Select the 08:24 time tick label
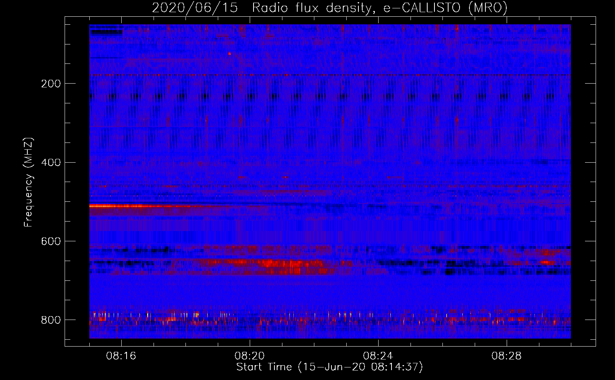This screenshot has width=615, height=380. coord(378,356)
